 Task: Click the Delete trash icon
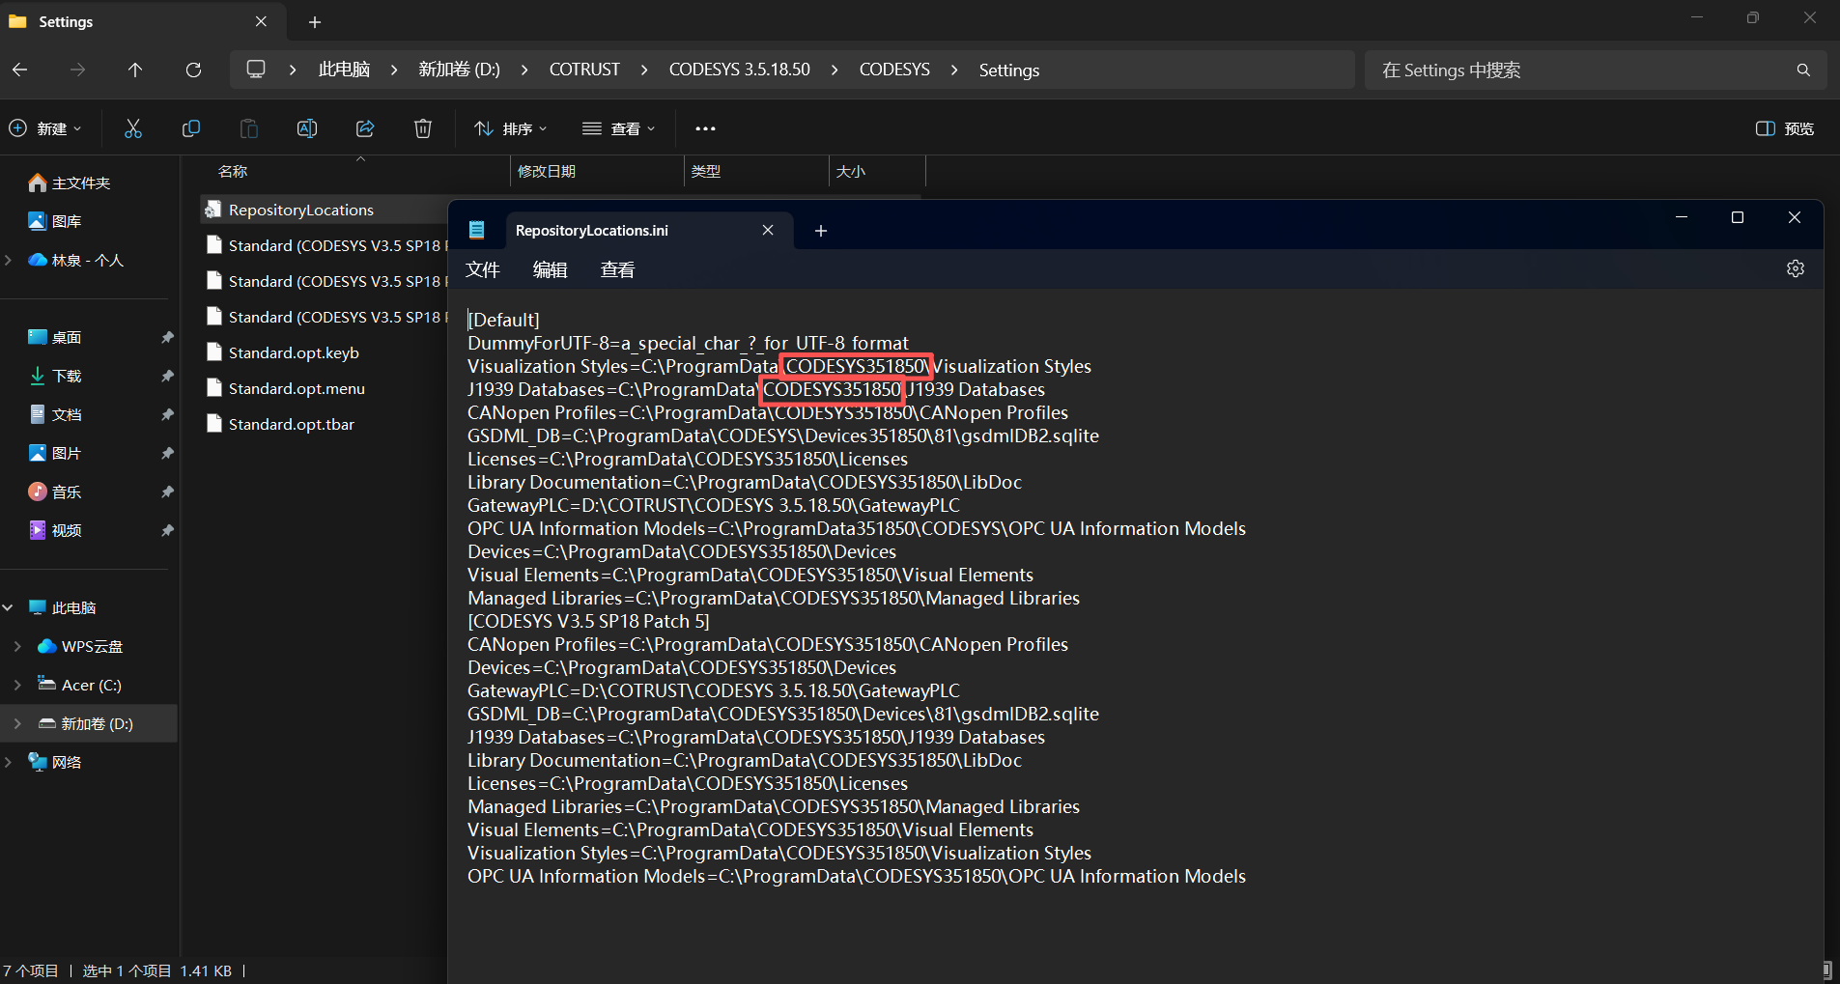423,128
